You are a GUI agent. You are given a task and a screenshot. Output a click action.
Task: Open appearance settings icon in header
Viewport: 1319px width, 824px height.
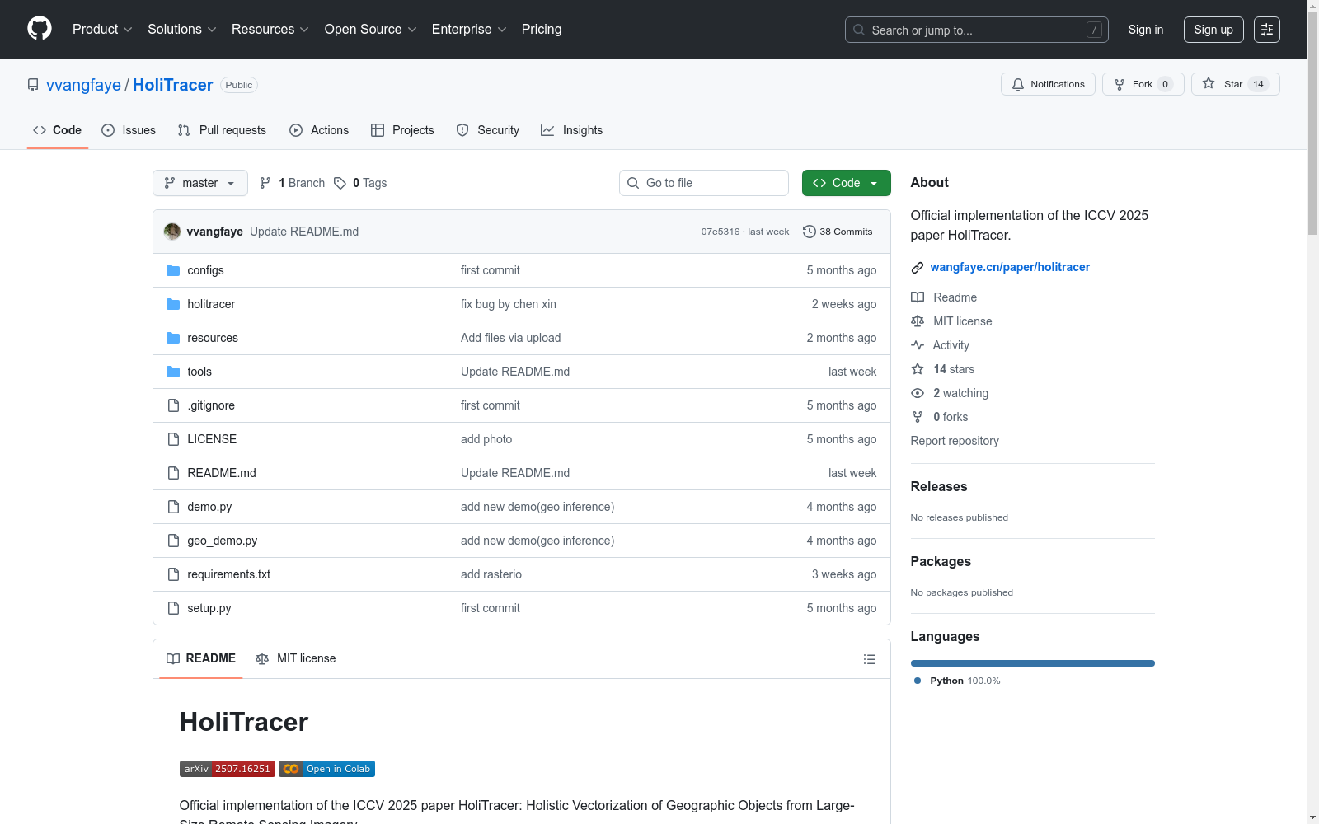click(1267, 30)
